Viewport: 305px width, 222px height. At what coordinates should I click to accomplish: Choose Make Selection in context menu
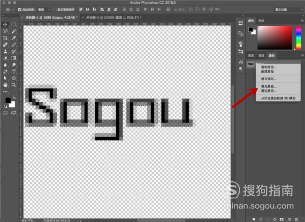pyautogui.click(x=278, y=79)
